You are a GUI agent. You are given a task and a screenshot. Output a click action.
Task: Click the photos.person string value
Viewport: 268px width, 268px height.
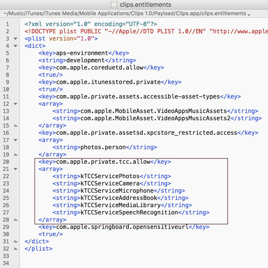click(x=103, y=147)
